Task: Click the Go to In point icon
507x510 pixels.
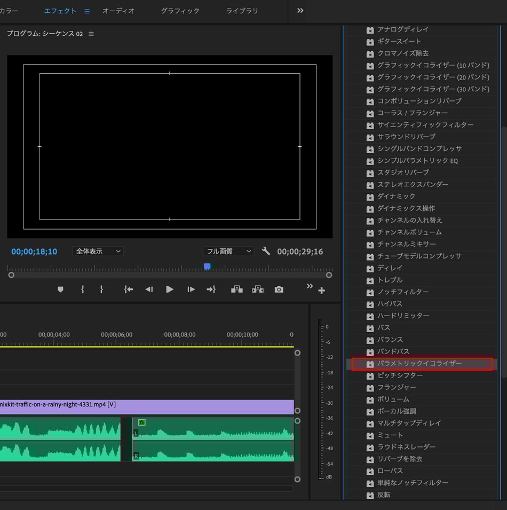Action: (128, 289)
